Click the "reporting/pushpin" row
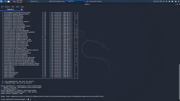 [40, 74]
